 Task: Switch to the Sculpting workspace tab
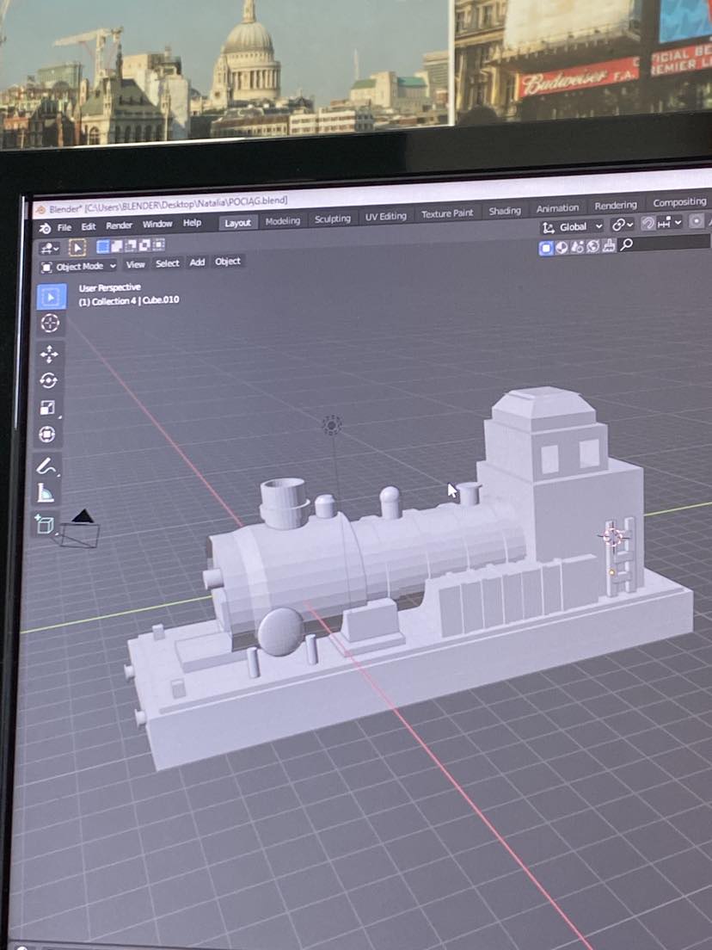click(x=333, y=219)
